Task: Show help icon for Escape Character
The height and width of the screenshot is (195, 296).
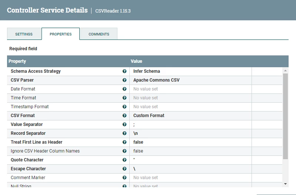Action: [124, 168]
